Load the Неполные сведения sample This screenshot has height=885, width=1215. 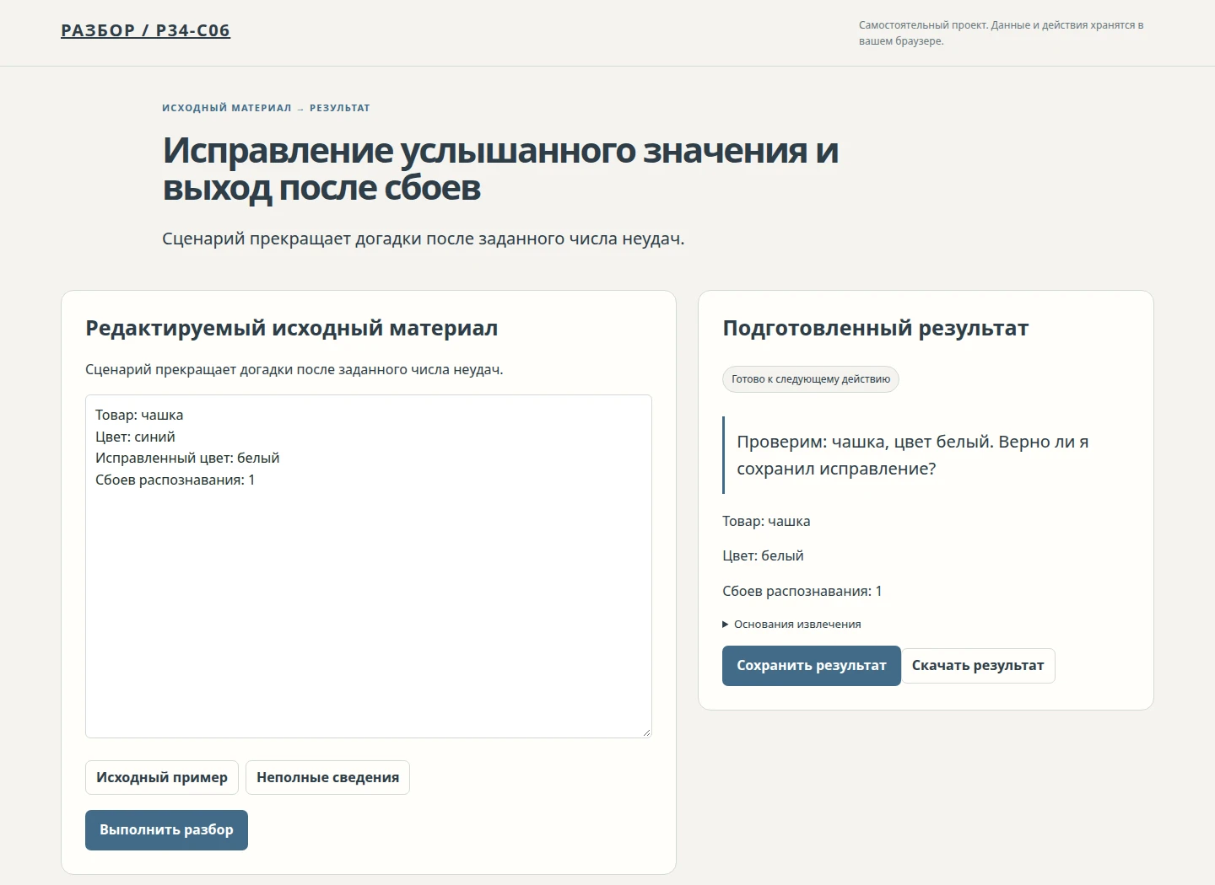click(327, 777)
